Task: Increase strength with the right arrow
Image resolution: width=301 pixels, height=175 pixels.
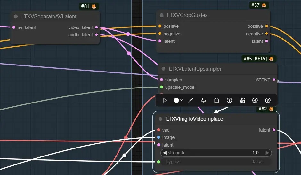Action: pyautogui.click(x=267, y=153)
